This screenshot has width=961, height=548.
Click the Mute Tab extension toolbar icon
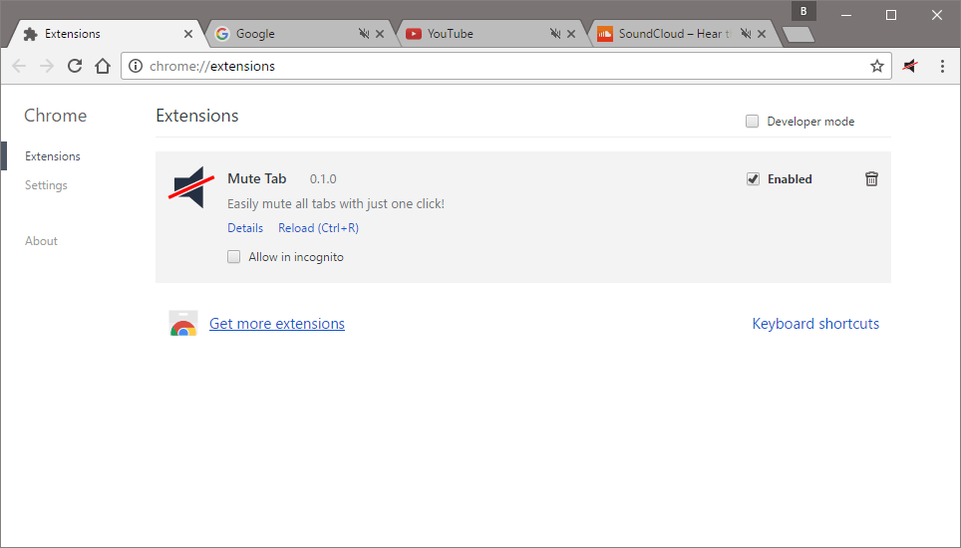(910, 66)
